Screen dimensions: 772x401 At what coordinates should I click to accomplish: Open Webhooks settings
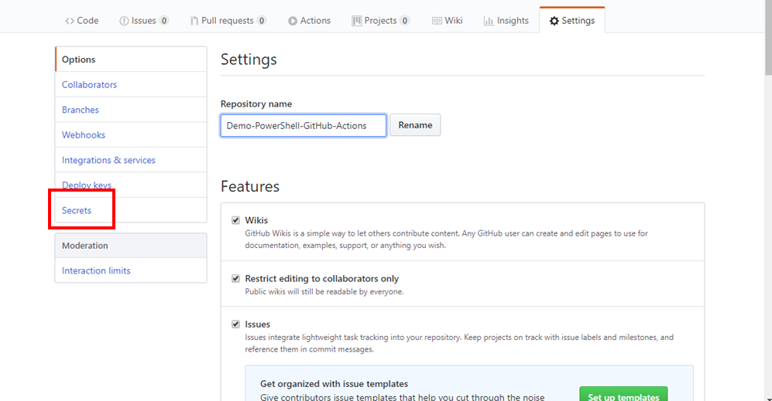(x=131, y=134)
